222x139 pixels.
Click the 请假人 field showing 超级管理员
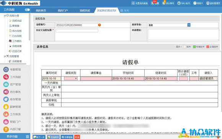tap(208, 78)
